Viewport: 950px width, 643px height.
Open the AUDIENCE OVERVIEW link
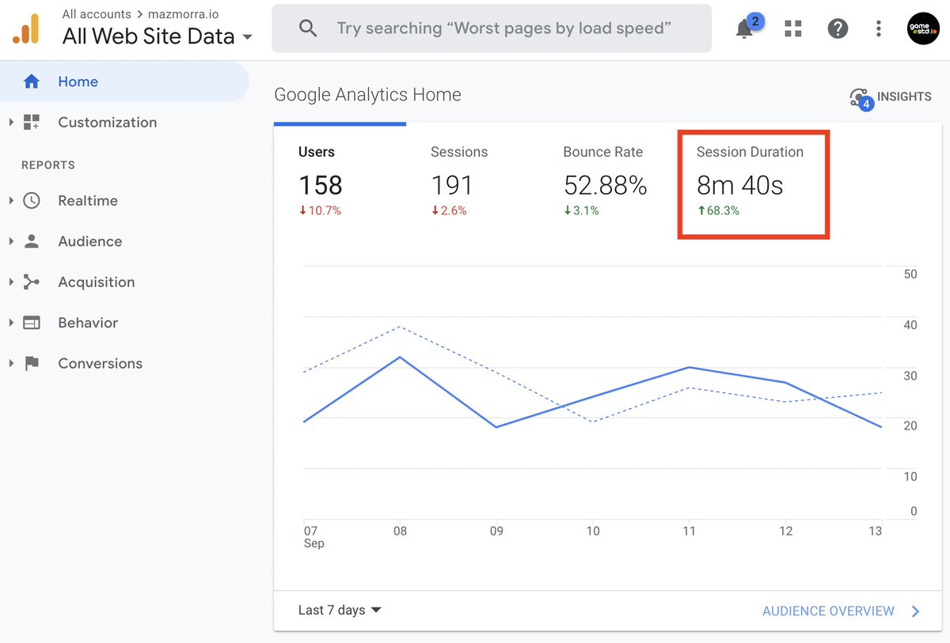point(828,611)
